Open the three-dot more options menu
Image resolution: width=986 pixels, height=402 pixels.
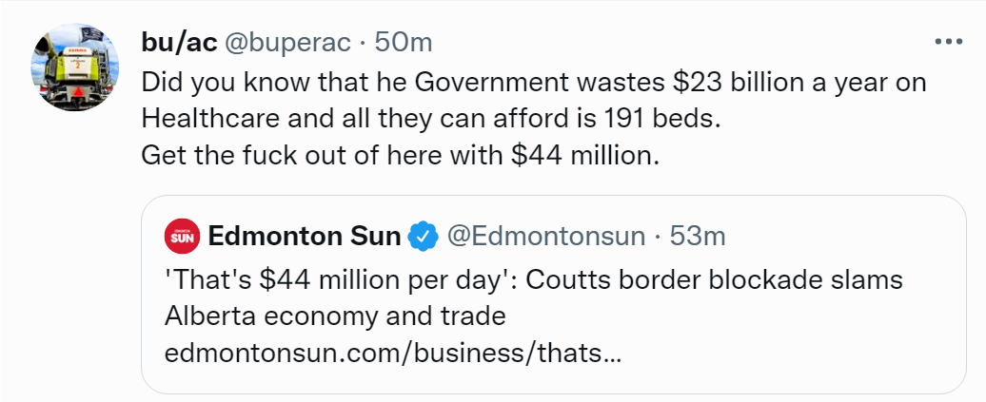click(x=949, y=42)
